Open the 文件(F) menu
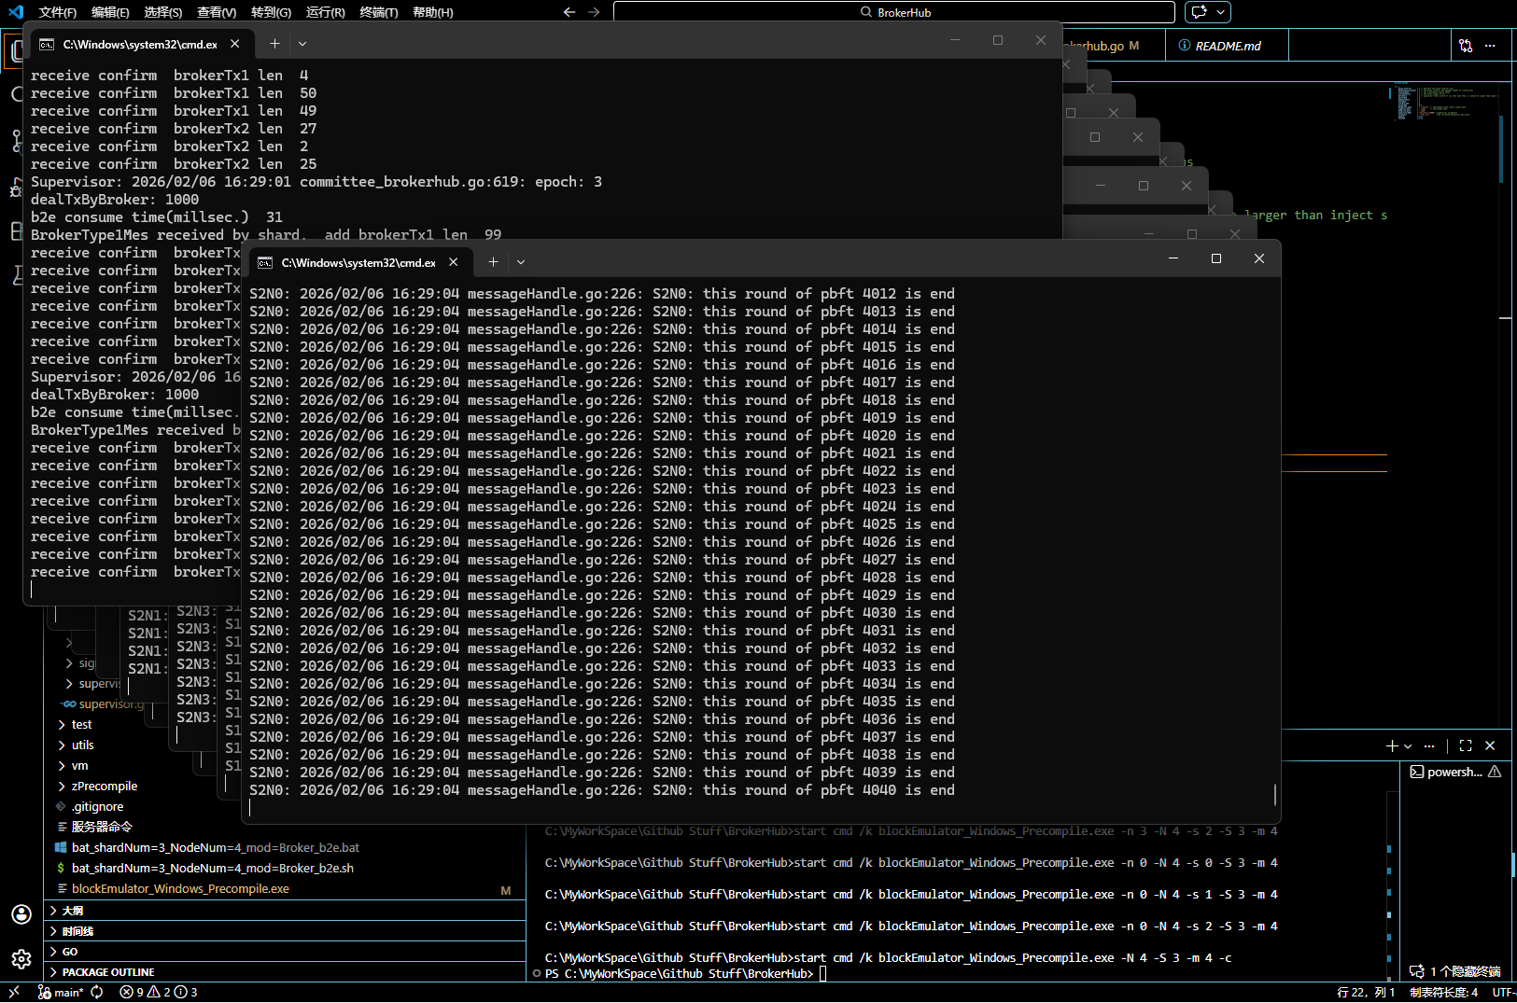The image size is (1517, 1003). [58, 12]
